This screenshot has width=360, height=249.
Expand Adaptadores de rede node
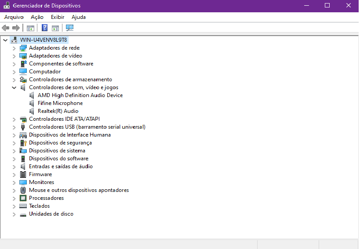(x=14, y=48)
